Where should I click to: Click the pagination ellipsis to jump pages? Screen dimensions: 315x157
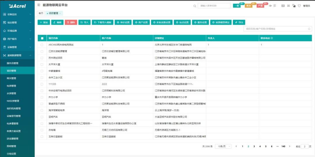pos(277,146)
